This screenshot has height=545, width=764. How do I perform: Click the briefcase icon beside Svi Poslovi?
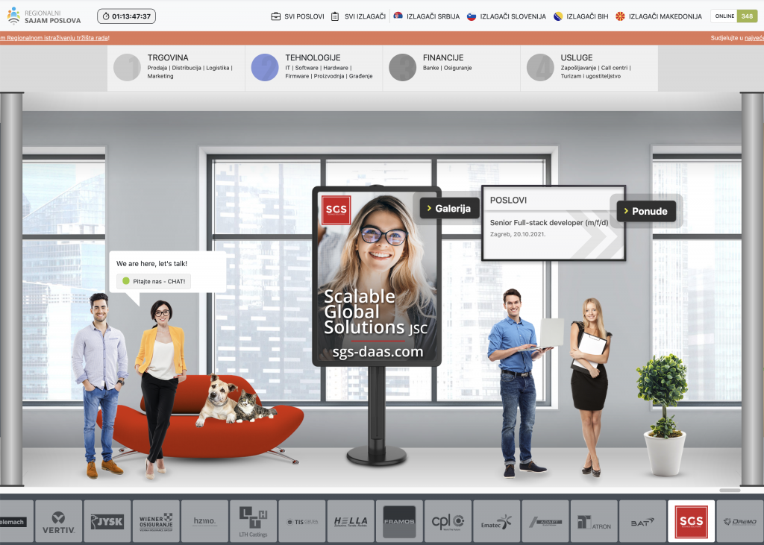pyautogui.click(x=276, y=16)
